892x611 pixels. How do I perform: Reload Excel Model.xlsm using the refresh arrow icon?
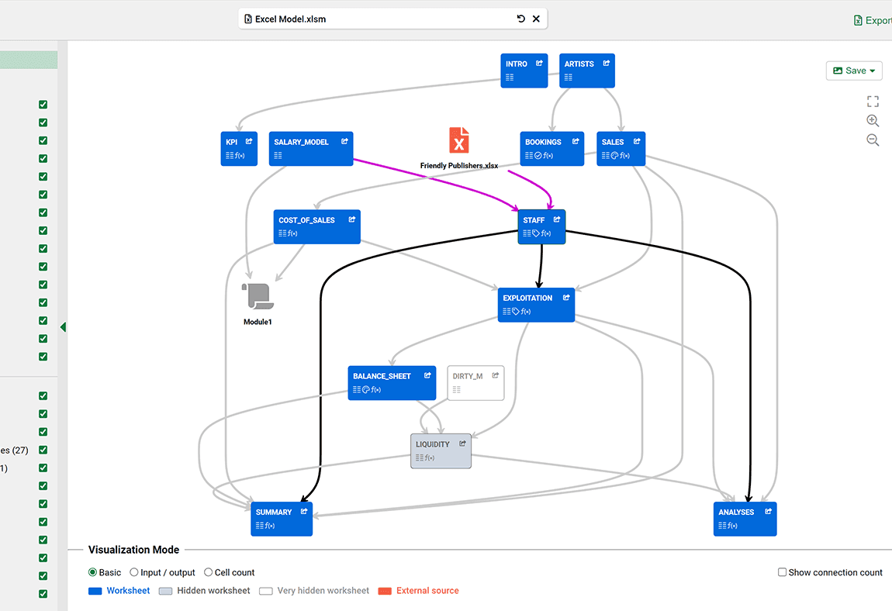(x=520, y=18)
